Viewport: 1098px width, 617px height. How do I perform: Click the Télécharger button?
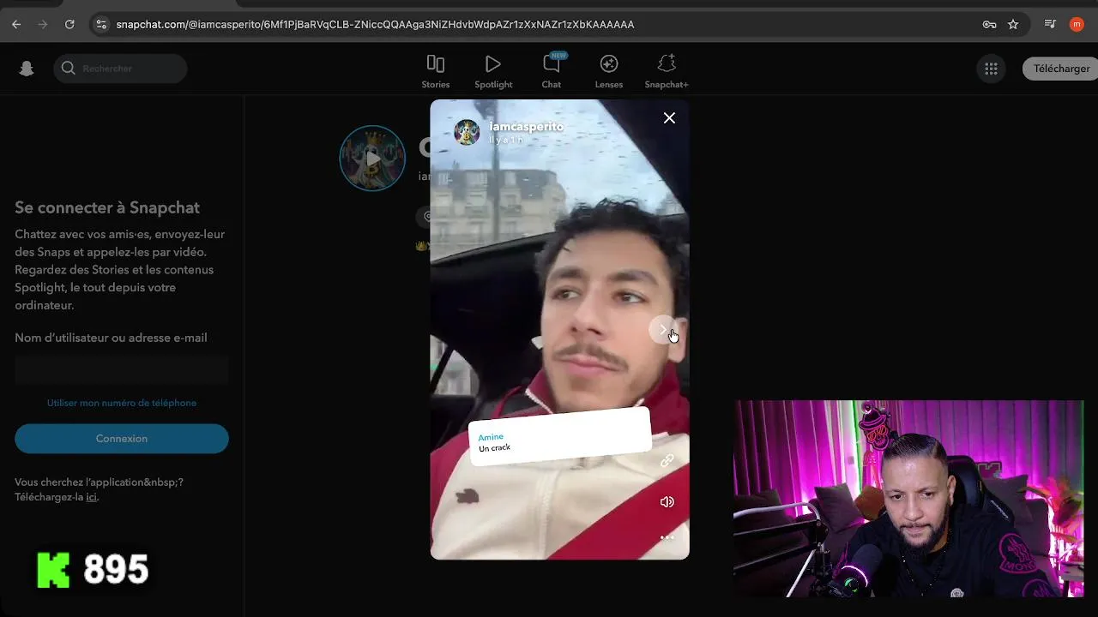pyautogui.click(x=1061, y=69)
